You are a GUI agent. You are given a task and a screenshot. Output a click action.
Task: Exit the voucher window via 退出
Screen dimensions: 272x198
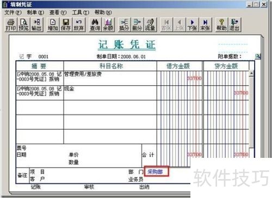click(x=234, y=25)
